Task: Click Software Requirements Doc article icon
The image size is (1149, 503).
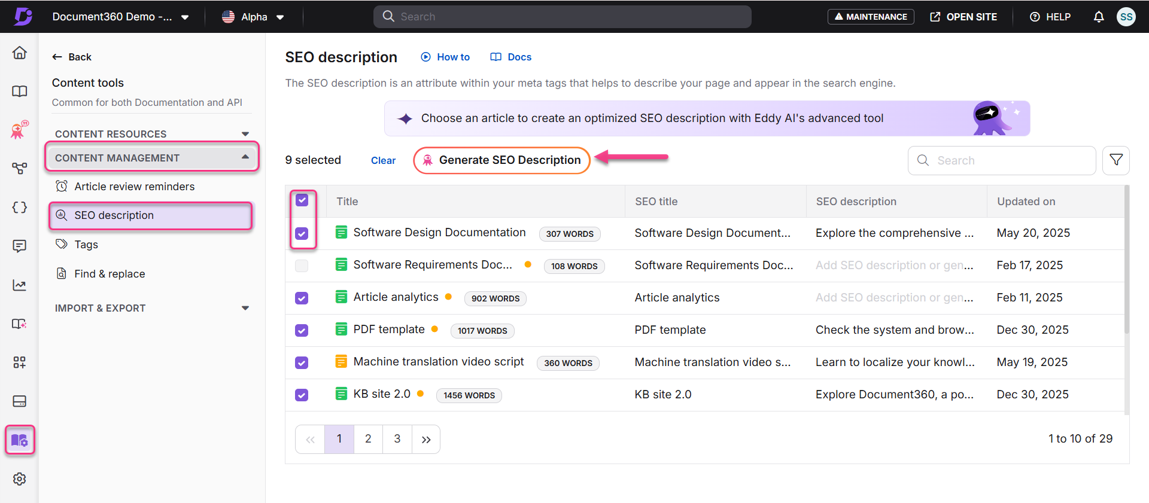Action: click(x=341, y=264)
